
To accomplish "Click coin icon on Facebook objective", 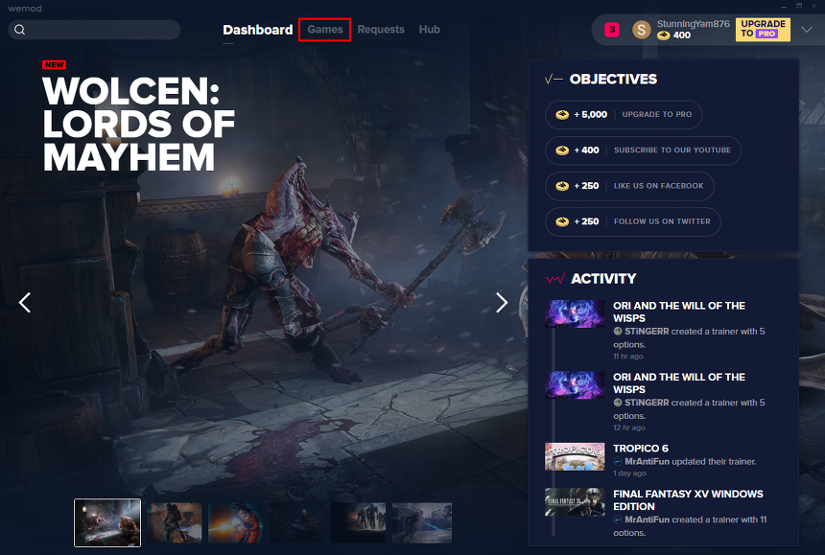I will (x=562, y=186).
